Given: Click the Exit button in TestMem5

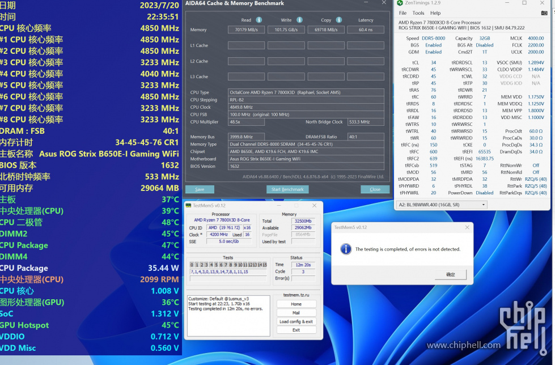Looking at the screenshot, I should 296,330.
